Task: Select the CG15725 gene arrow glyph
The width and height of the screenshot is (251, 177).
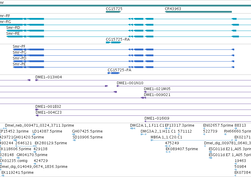Action: (114, 12)
